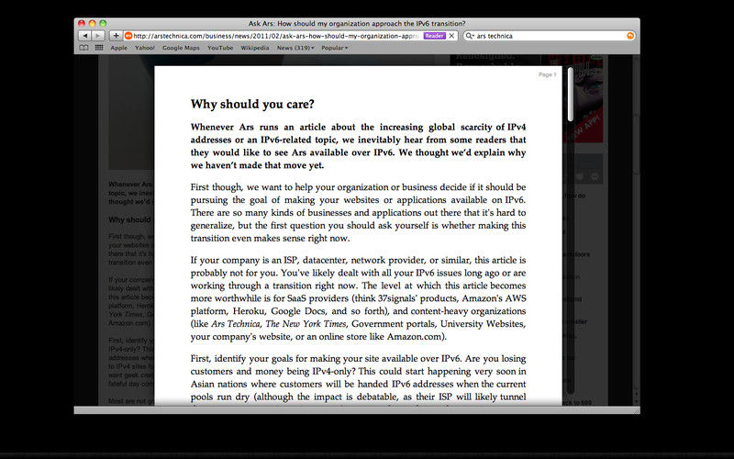Click the window title 'Ask Ars' text
Viewport: 734px width, 459px height.
[x=357, y=23]
